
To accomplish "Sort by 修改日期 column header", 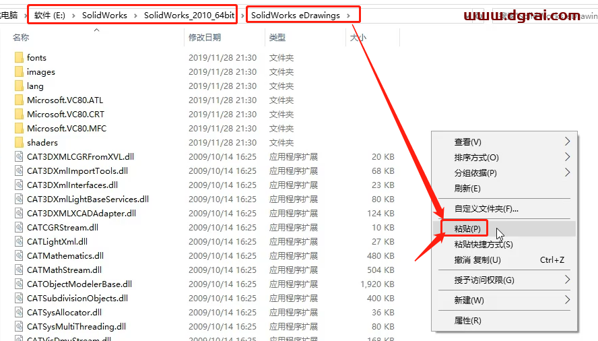I will (205, 38).
